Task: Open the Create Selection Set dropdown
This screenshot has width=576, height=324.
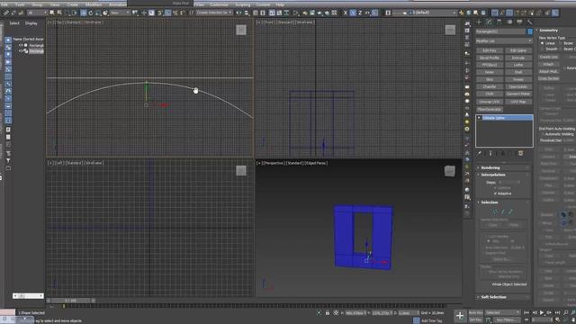Action: pyautogui.click(x=214, y=13)
